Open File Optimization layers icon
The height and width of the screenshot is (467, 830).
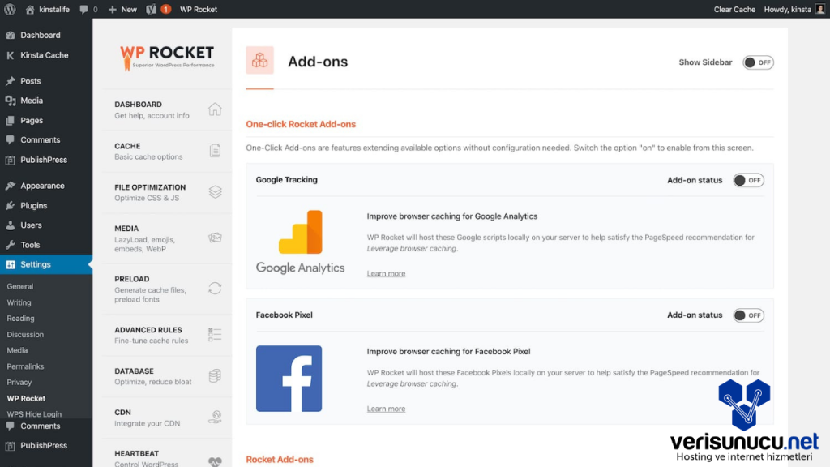[214, 191]
